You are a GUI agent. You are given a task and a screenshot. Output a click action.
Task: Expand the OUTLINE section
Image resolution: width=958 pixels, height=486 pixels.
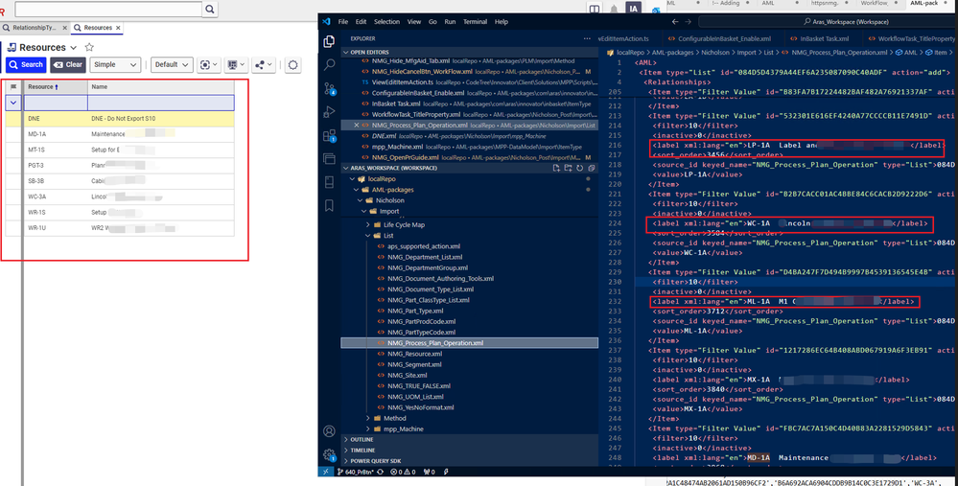[362, 439]
